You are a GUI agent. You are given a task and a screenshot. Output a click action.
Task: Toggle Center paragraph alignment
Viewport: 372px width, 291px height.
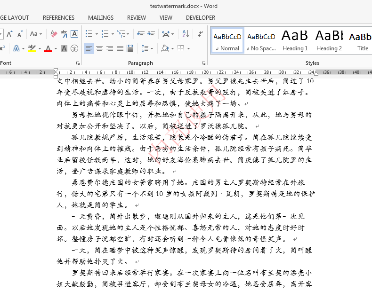tap(99, 48)
